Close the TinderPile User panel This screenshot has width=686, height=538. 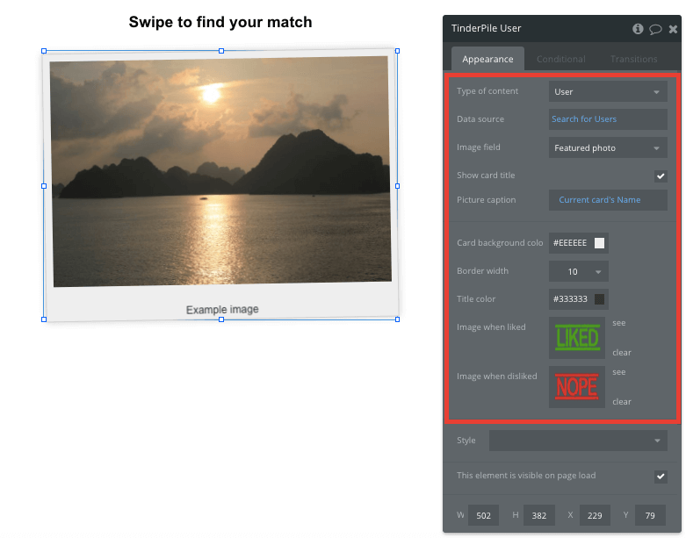pos(673,29)
